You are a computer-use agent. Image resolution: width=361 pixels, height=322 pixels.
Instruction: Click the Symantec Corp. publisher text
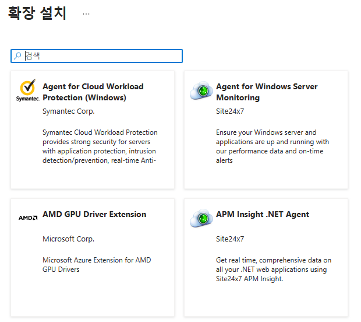tap(69, 111)
